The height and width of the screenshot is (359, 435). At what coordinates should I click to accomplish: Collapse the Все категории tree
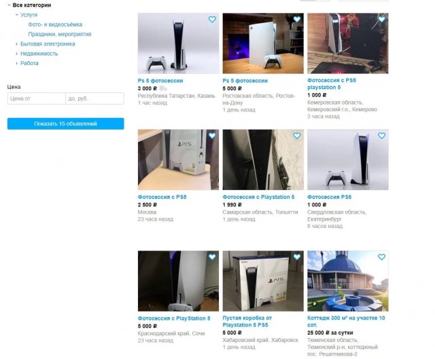[9, 5]
